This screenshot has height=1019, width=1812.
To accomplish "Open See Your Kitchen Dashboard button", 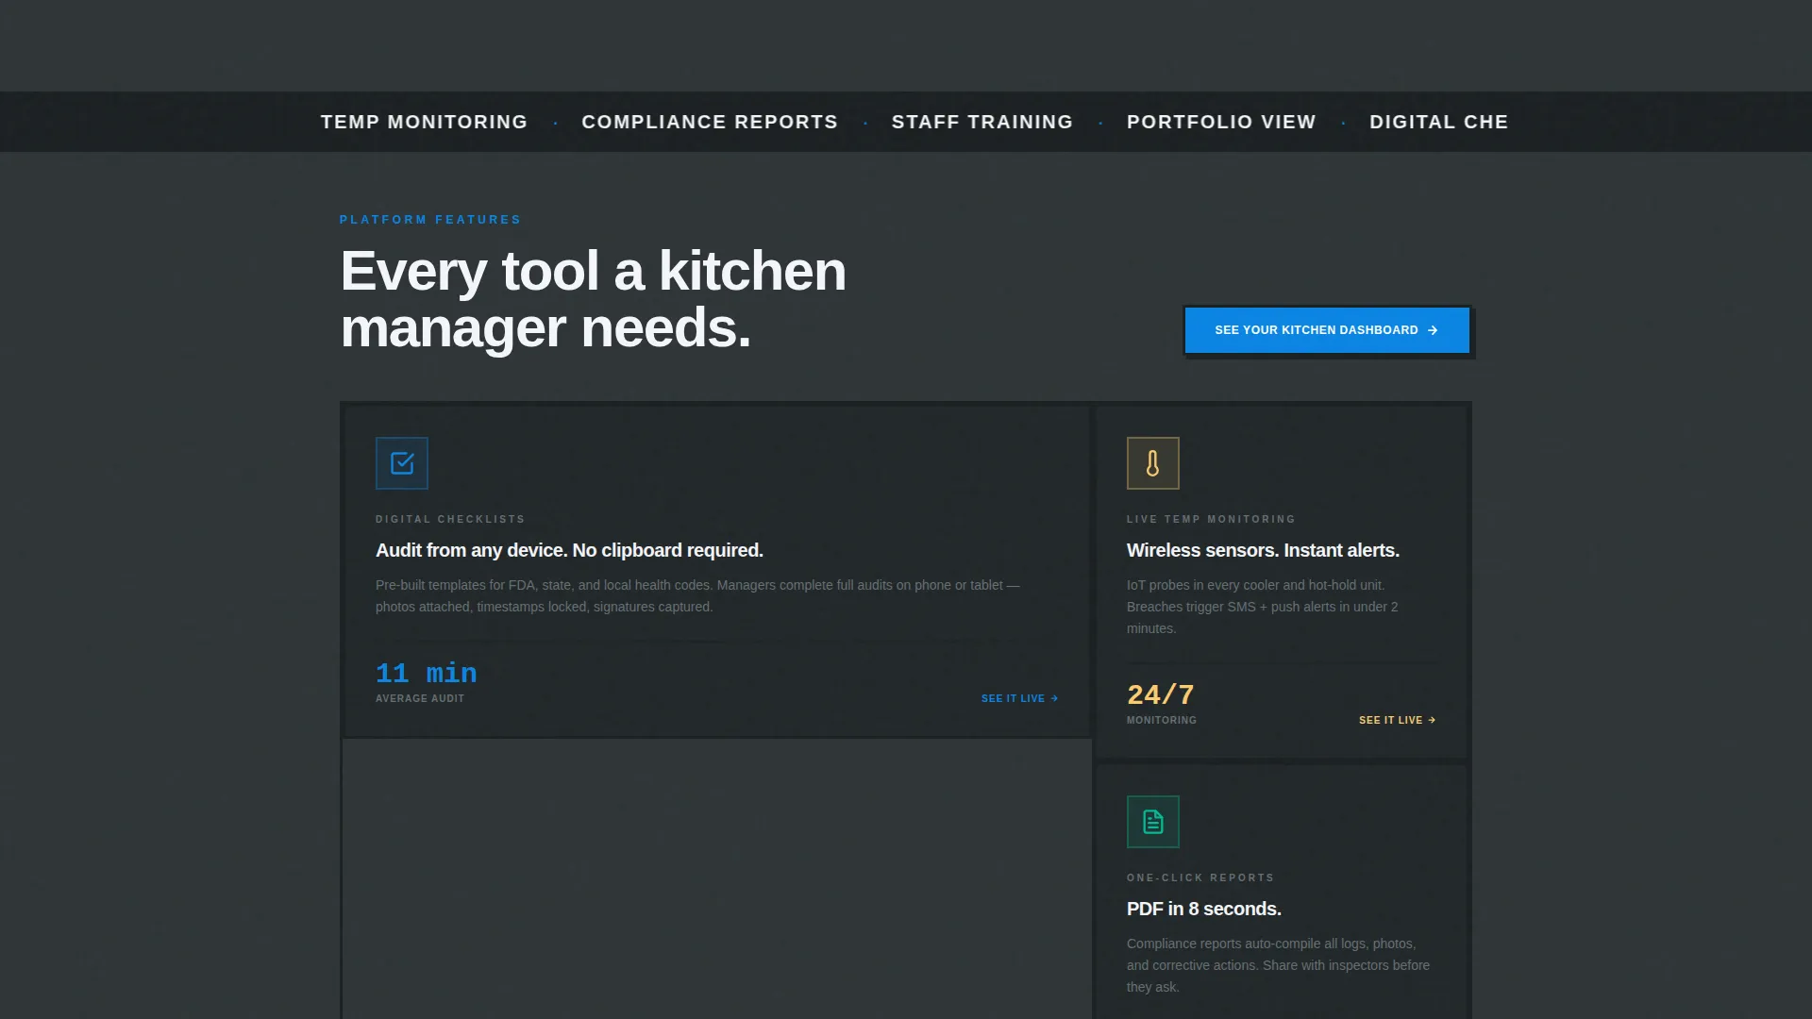I will (1327, 330).
